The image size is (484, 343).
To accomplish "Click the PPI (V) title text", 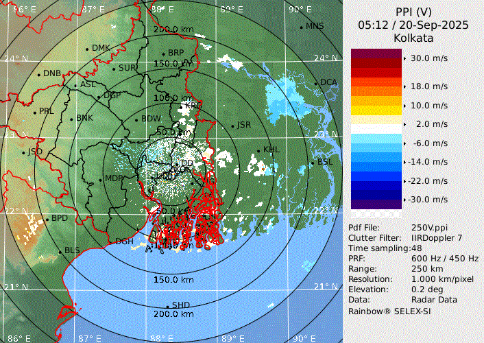I will point(413,12).
